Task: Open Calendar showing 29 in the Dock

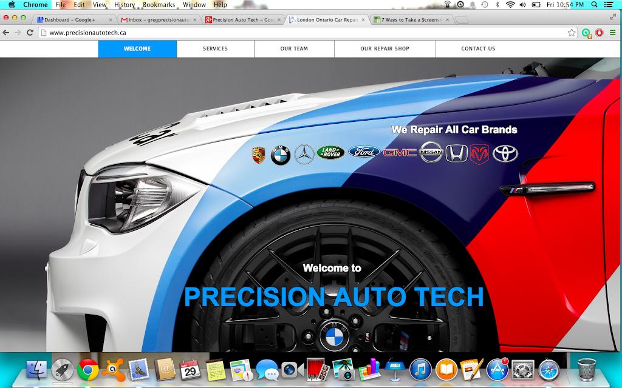Action: click(190, 370)
